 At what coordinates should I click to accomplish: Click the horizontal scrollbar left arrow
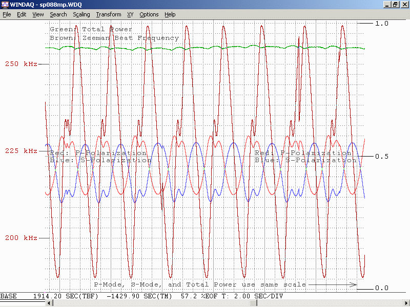click(x=49, y=303)
